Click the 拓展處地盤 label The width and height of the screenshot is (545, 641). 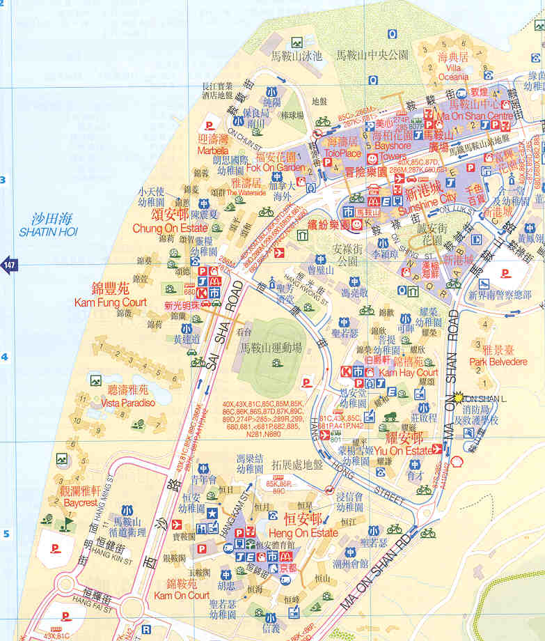pos(297,465)
